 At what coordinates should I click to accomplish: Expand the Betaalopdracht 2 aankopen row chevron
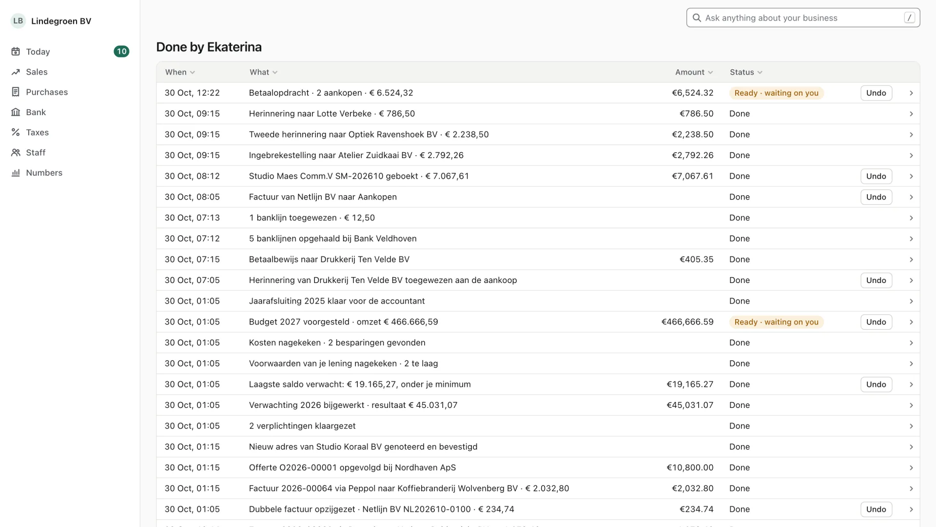pos(911,93)
